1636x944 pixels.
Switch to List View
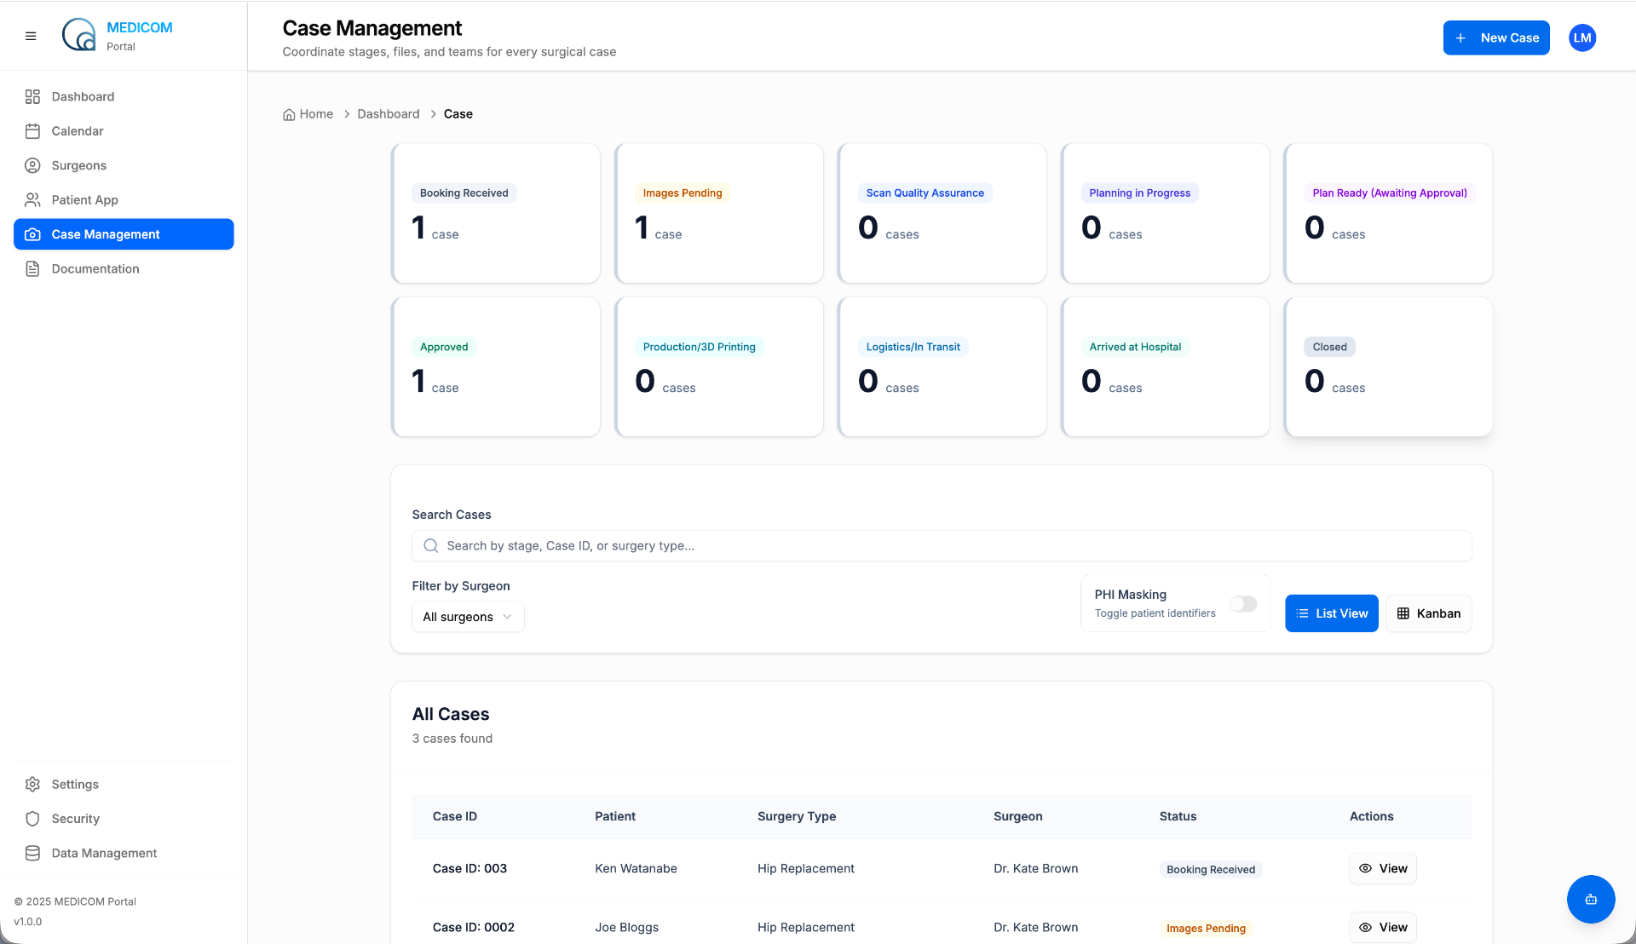click(x=1332, y=613)
